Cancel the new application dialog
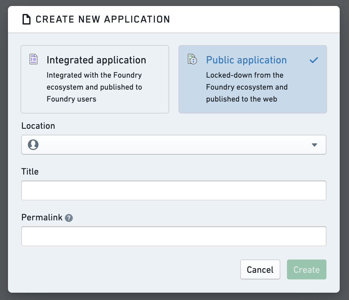Image resolution: width=349 pixels, height=300 pixels. click(260, 269)
